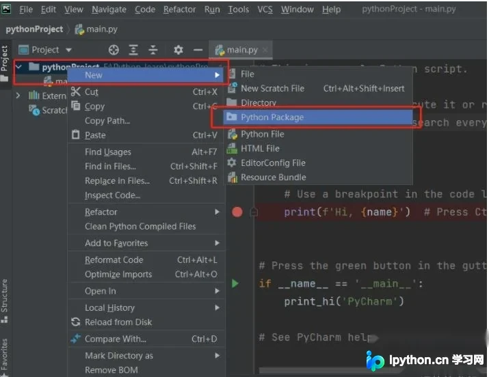This screenshot has width=489, height=377.
Task: Expand the Local History submenu arrow
Action: point(217,307)
